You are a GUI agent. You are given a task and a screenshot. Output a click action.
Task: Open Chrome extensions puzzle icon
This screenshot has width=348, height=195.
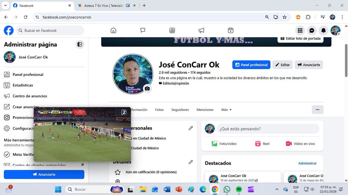(x=308, y=17)
